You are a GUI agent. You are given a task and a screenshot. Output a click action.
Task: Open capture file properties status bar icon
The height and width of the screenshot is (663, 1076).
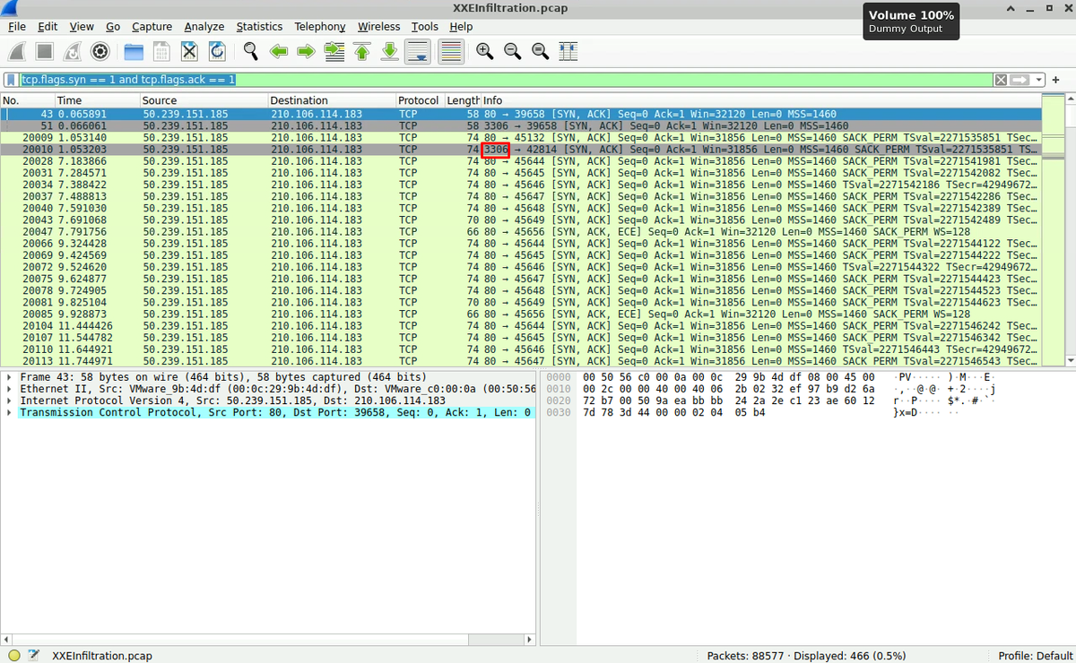pos(34,655)
